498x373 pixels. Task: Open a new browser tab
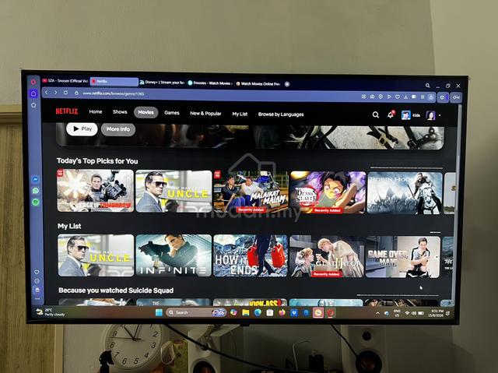287,84
